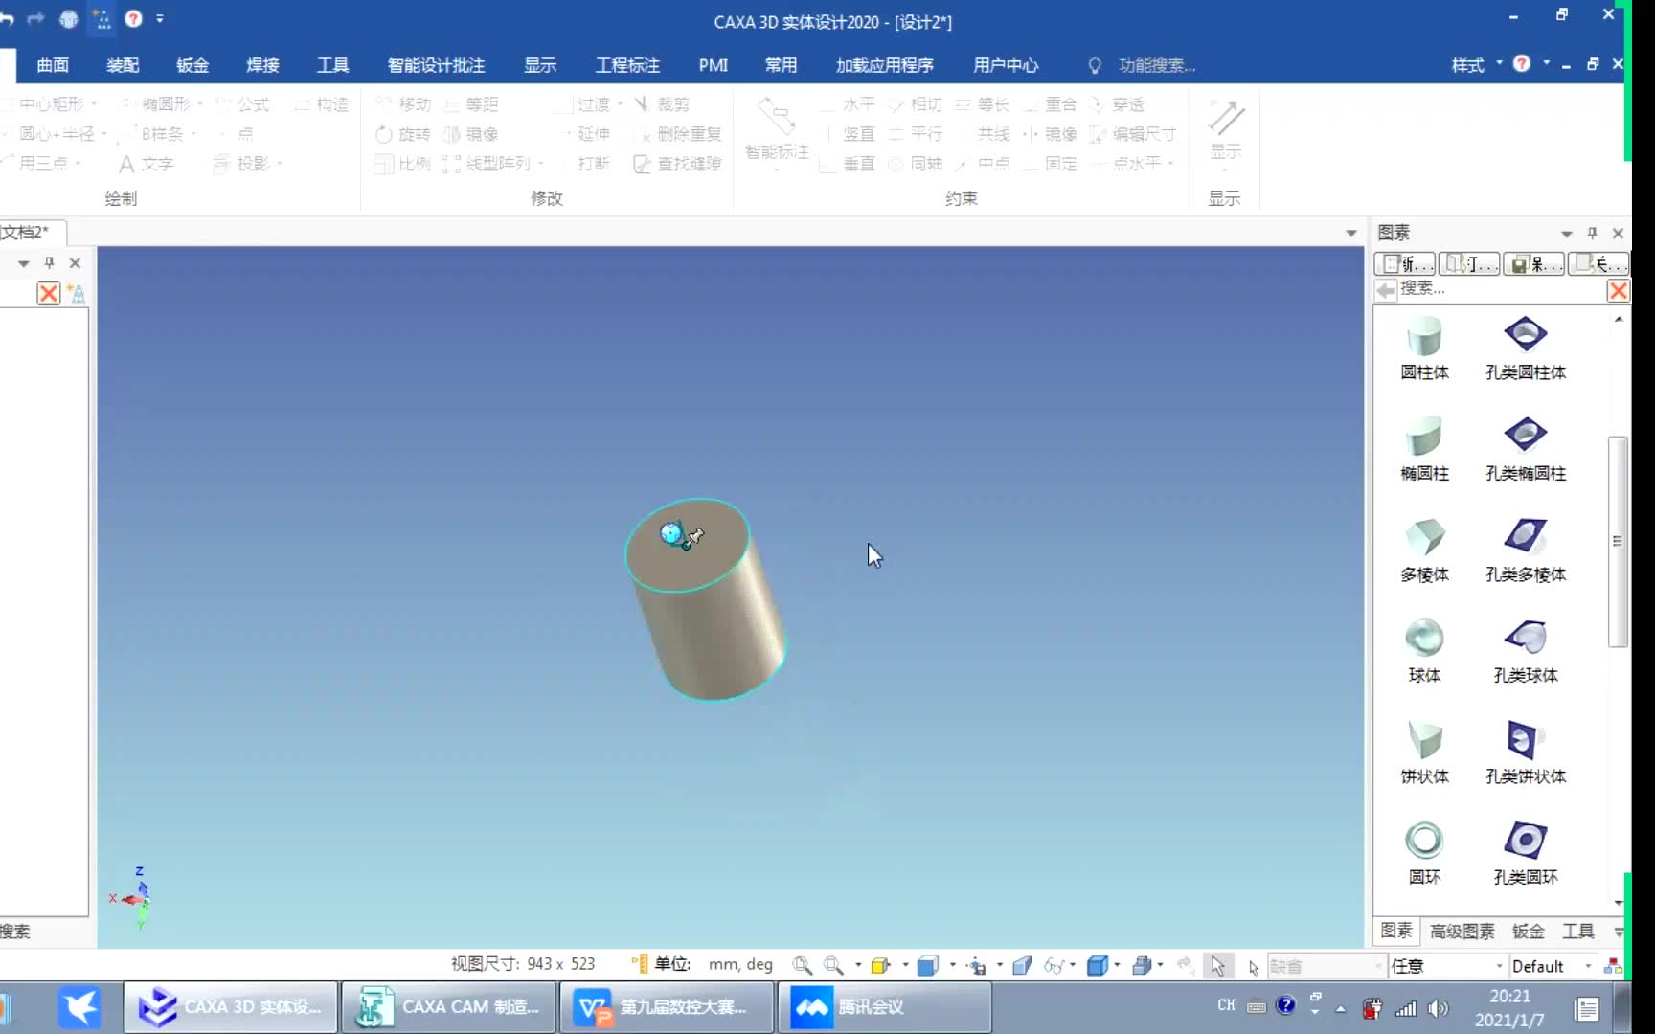1655x1034 pixels.
Task: Toggle pin on the 图素 catalog panel
Action: coord(1592,233)
